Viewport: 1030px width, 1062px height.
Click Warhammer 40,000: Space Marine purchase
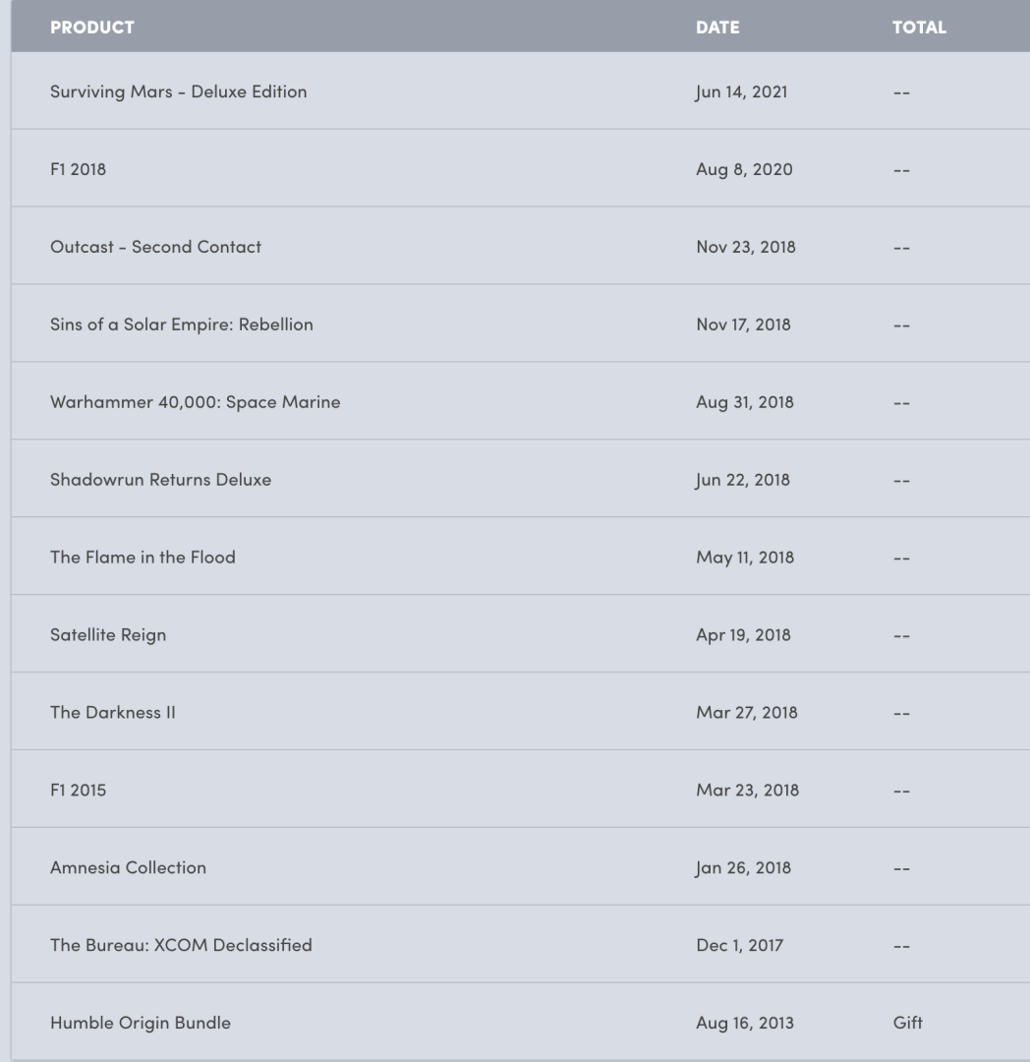(x=196, y=402)
